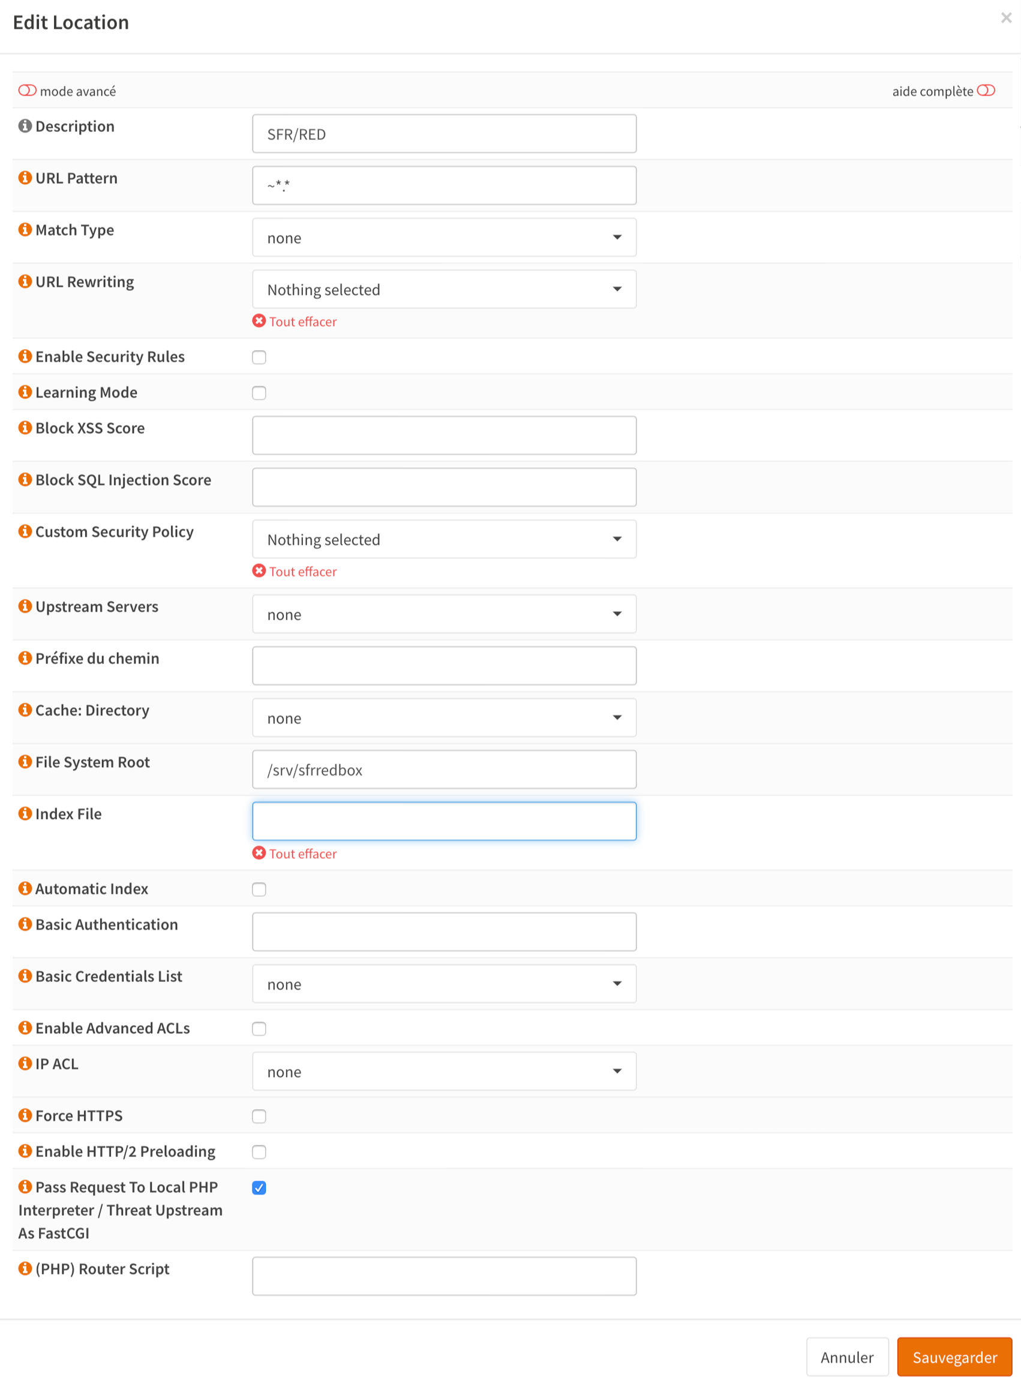
Task: Click the help icon next to IP ACL
Action: [x=25, y=1063]
